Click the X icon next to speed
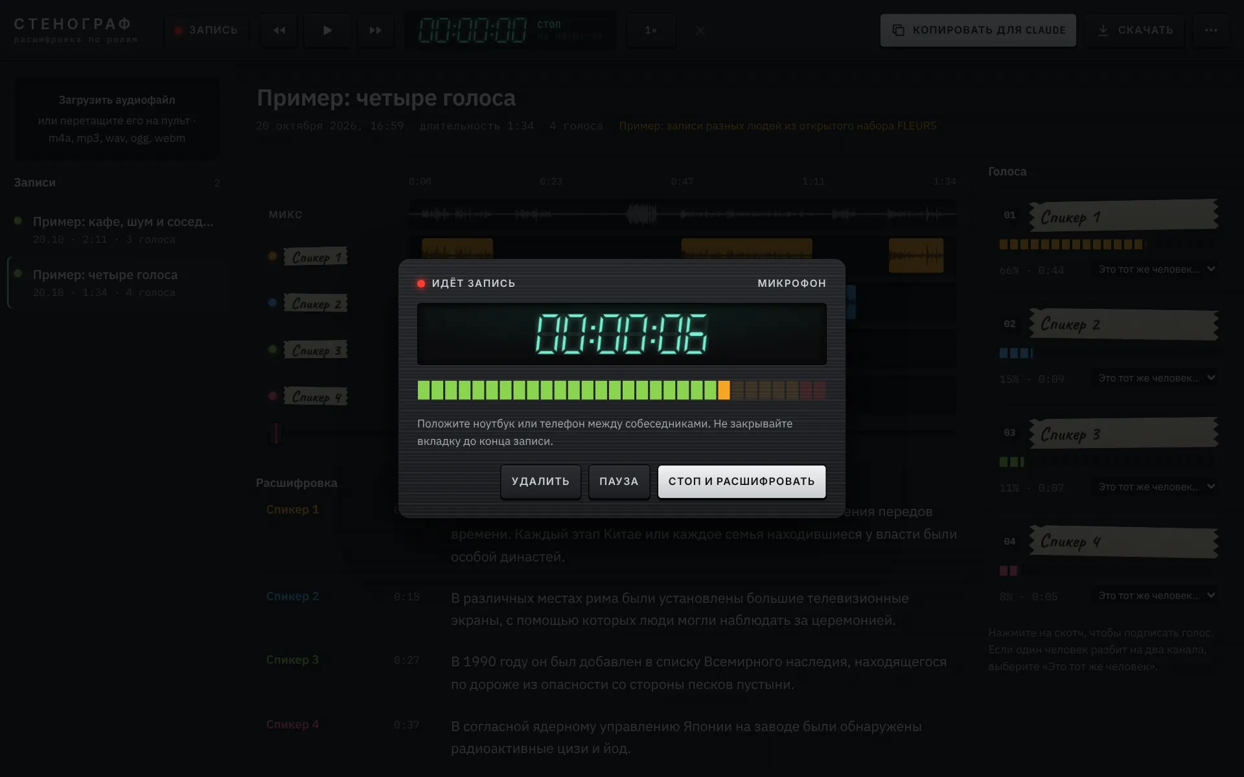 coord(700,30)
